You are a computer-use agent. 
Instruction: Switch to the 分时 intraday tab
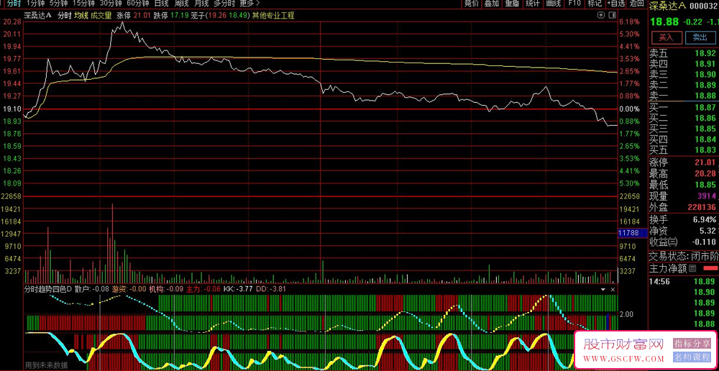(14, 3)
